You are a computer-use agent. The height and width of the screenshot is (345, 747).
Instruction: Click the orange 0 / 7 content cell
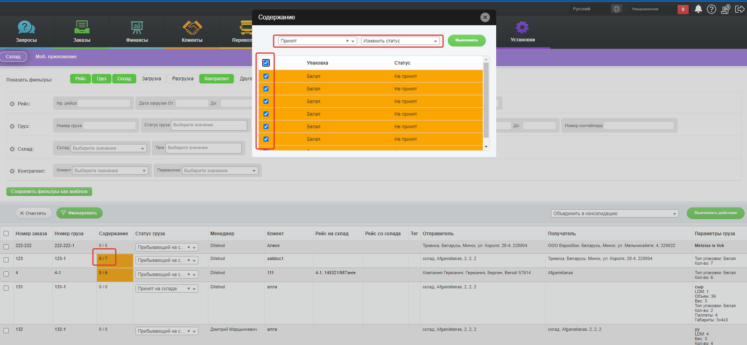[x=115, y=261]
